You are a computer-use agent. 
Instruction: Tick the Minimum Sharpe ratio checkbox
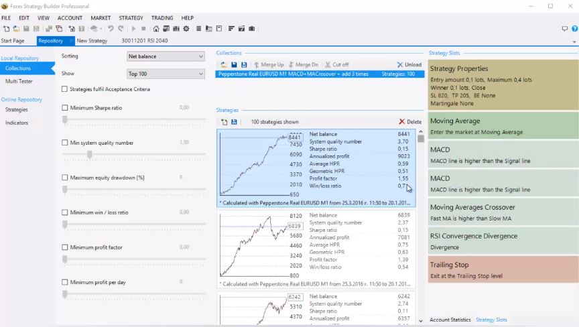point(64,108)
